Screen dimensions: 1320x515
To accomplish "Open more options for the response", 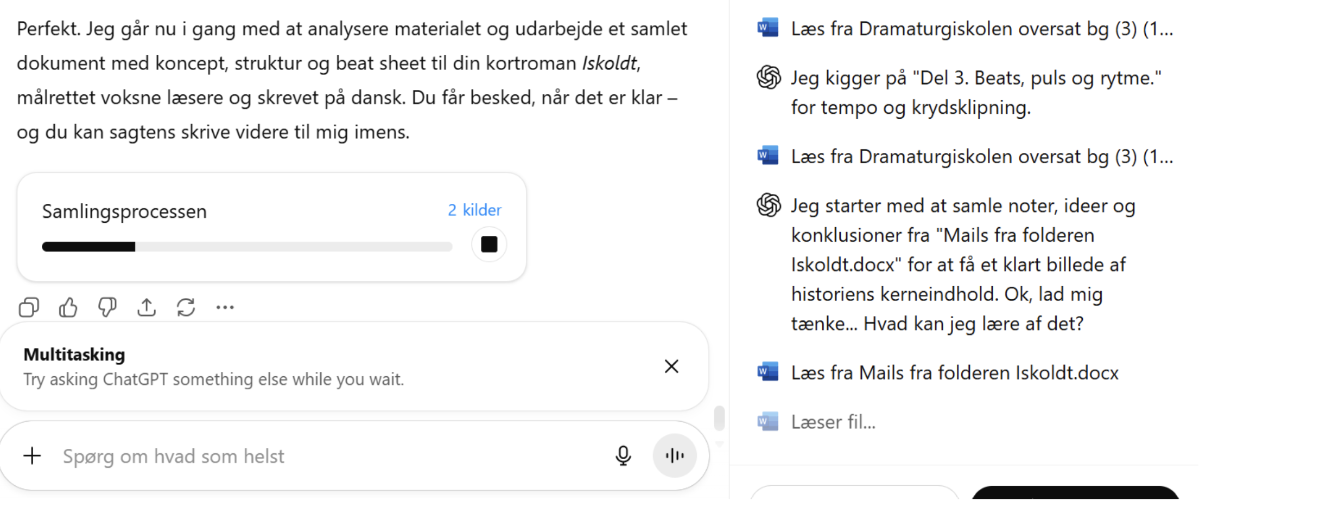I will 225,307.
